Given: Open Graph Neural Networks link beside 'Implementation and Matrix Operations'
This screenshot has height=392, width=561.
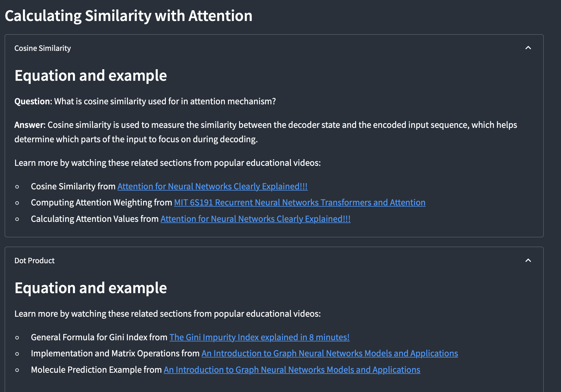Looking at the screenshot, I should tap(330, 353).
